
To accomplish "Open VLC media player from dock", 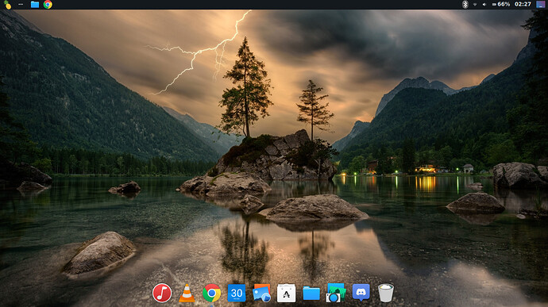I will coord(187,293).
